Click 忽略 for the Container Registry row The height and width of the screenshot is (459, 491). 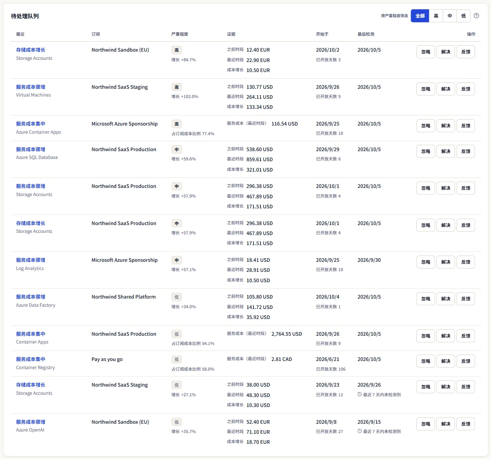[426, 361]
